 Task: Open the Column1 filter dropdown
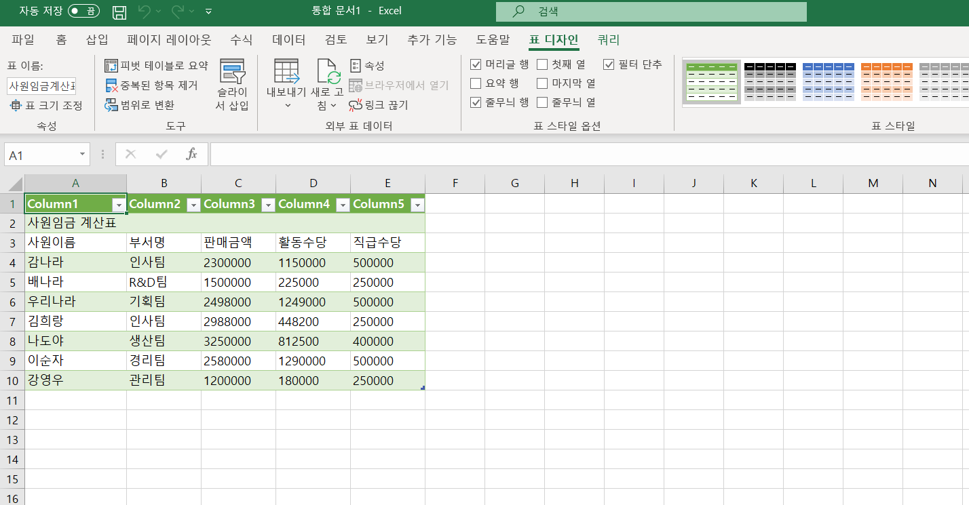coord(119,205)
